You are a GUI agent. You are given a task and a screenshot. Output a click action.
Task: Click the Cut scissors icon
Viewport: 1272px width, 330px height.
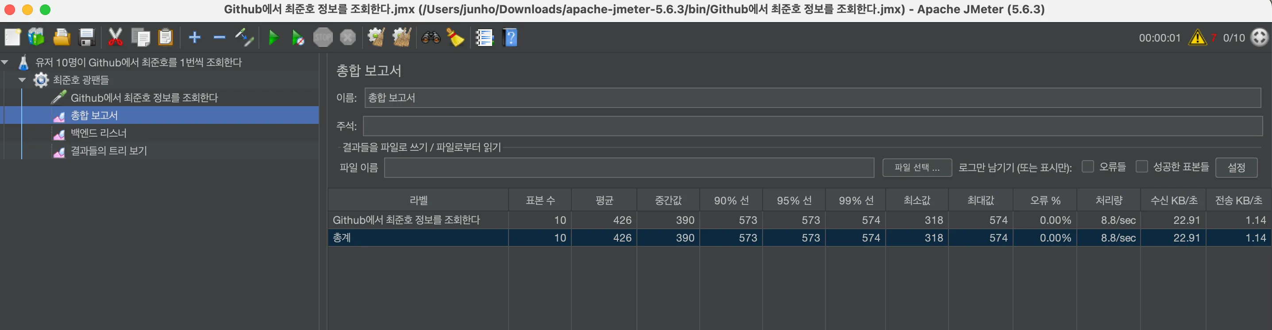(115, 38)
